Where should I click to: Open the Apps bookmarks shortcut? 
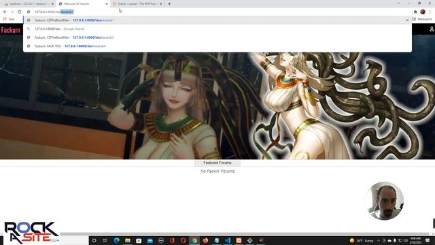9,19
